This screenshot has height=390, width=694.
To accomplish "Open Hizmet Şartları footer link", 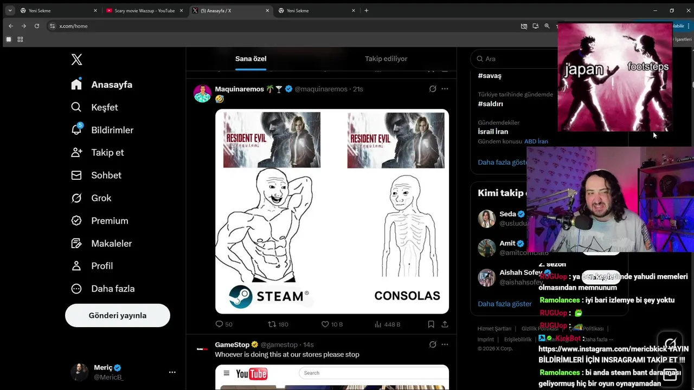I will 494,329.
